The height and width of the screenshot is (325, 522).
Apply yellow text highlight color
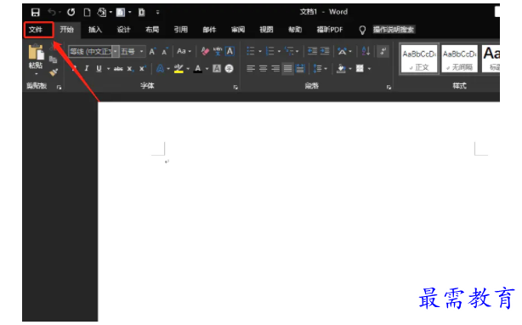[179, 69]
